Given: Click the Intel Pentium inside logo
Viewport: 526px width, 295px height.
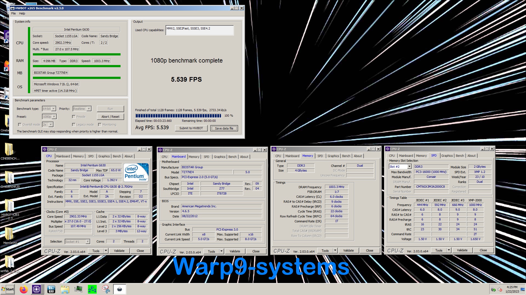Looking at the screenshot, I should (x=136, y=172).
